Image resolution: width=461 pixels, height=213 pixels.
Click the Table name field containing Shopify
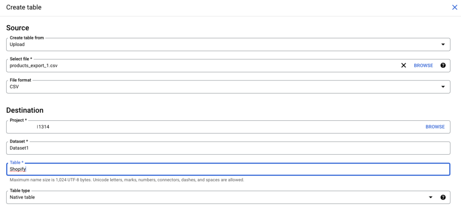tap(225, 169)
